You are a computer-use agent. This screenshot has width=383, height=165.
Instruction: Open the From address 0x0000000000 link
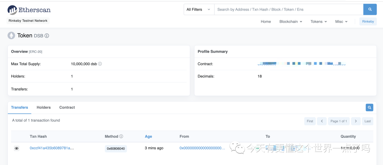click(x=202, y=148)
